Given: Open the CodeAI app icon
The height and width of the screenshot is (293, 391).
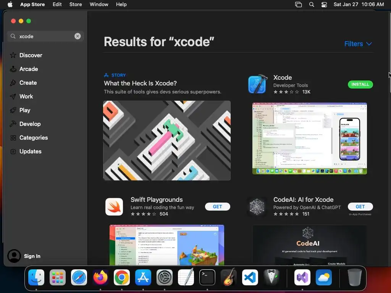Looking at the screenshot, I should (257, 206).
